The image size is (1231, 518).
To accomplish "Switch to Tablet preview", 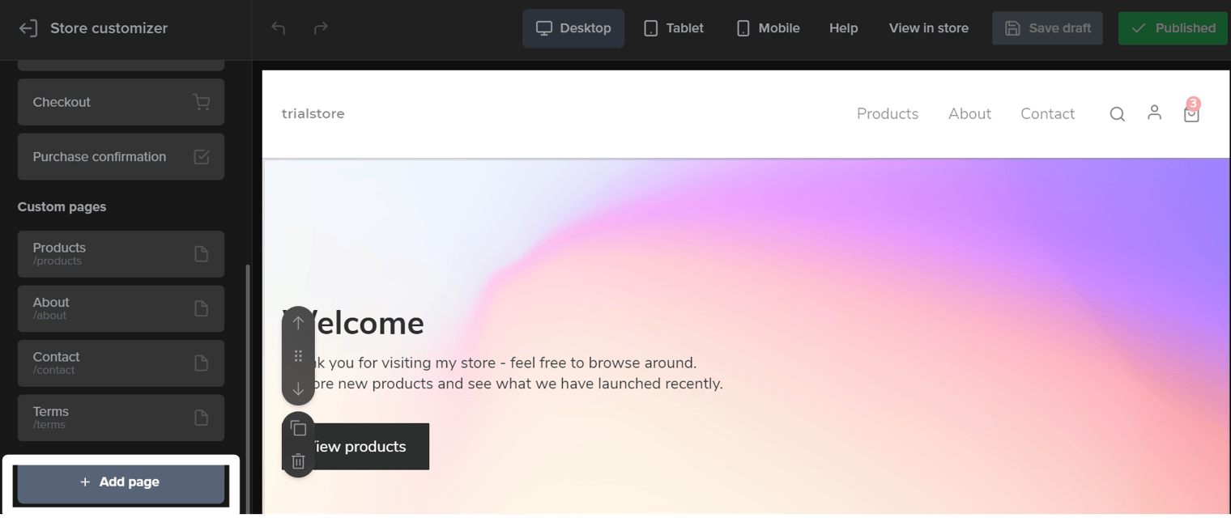I will pos(674,28).
